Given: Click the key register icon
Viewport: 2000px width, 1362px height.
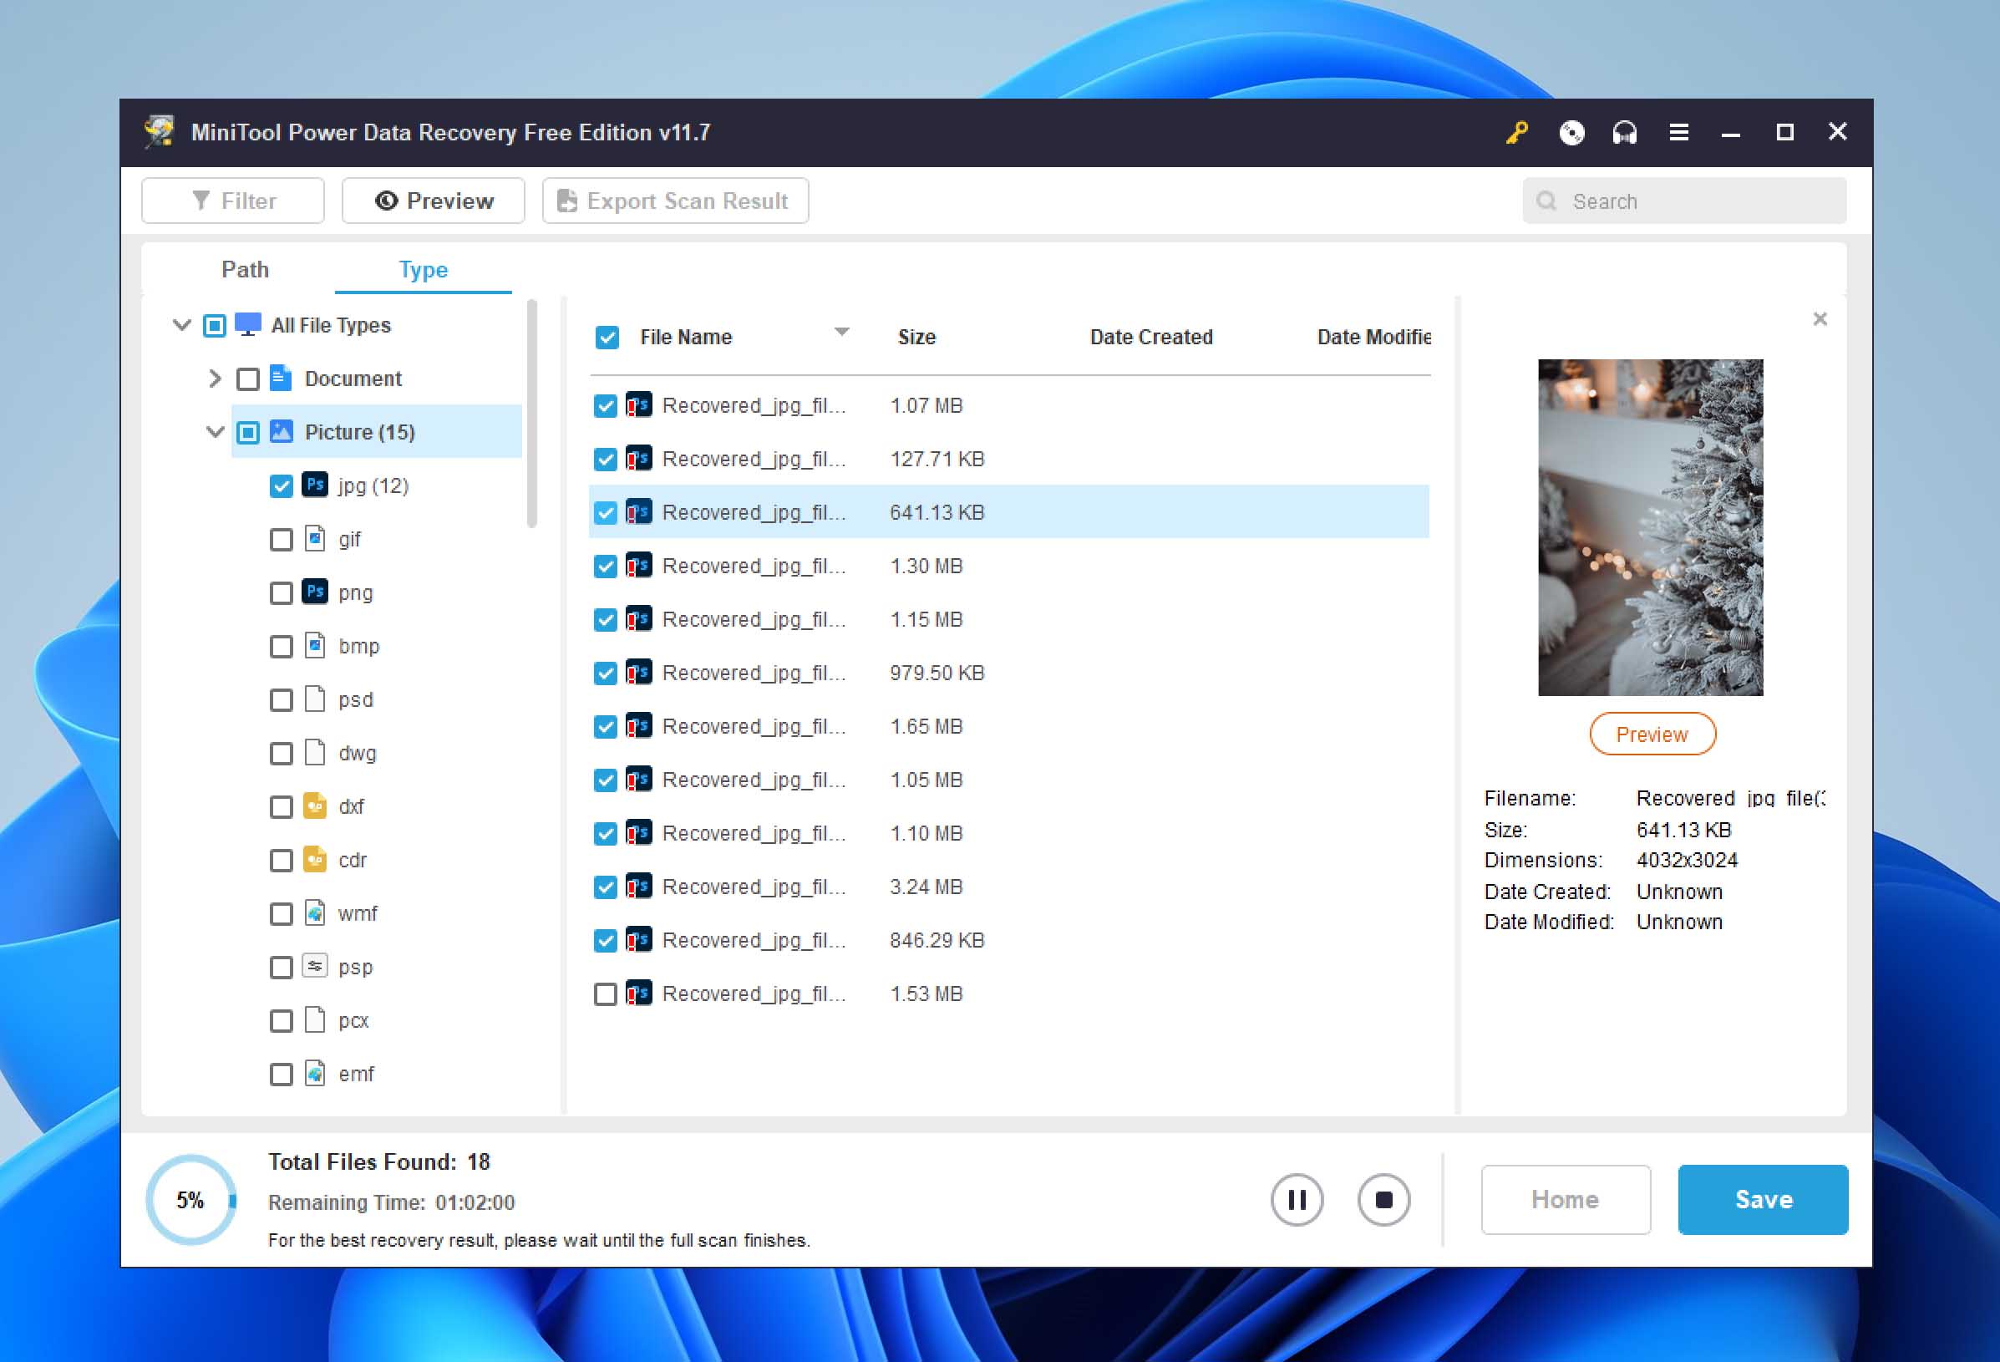Looking at the screenshot, I should (x=1516, y=133).
